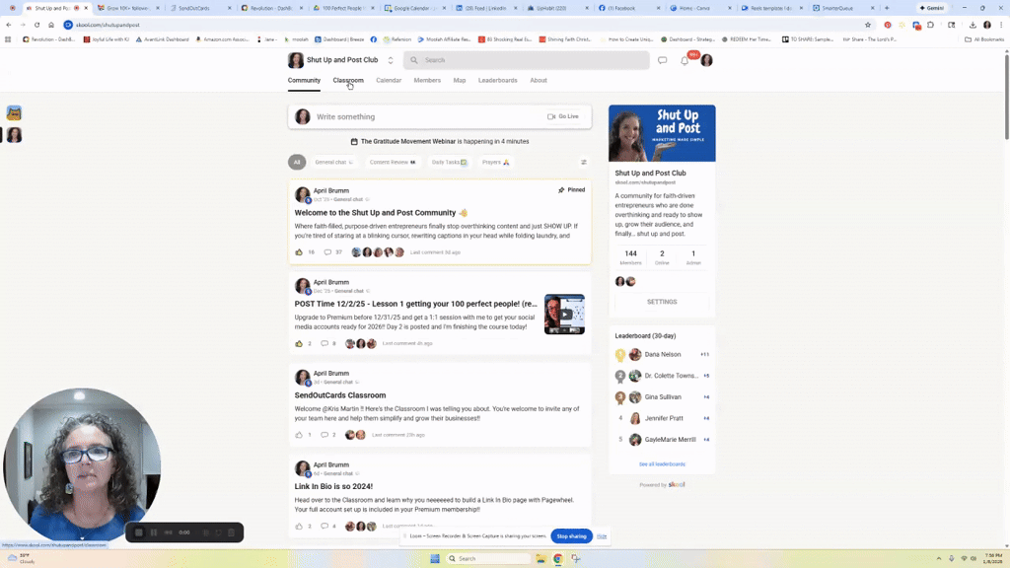
Task: Open comments on the Welcome to the Shut Up and Post Community post
Action: [327, 252]
